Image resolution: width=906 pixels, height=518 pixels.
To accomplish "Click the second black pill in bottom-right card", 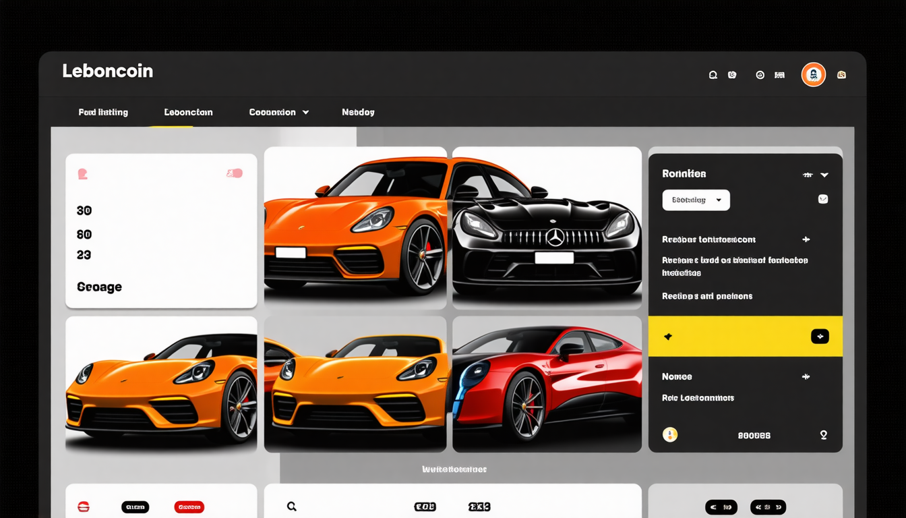I will (768, 507).
